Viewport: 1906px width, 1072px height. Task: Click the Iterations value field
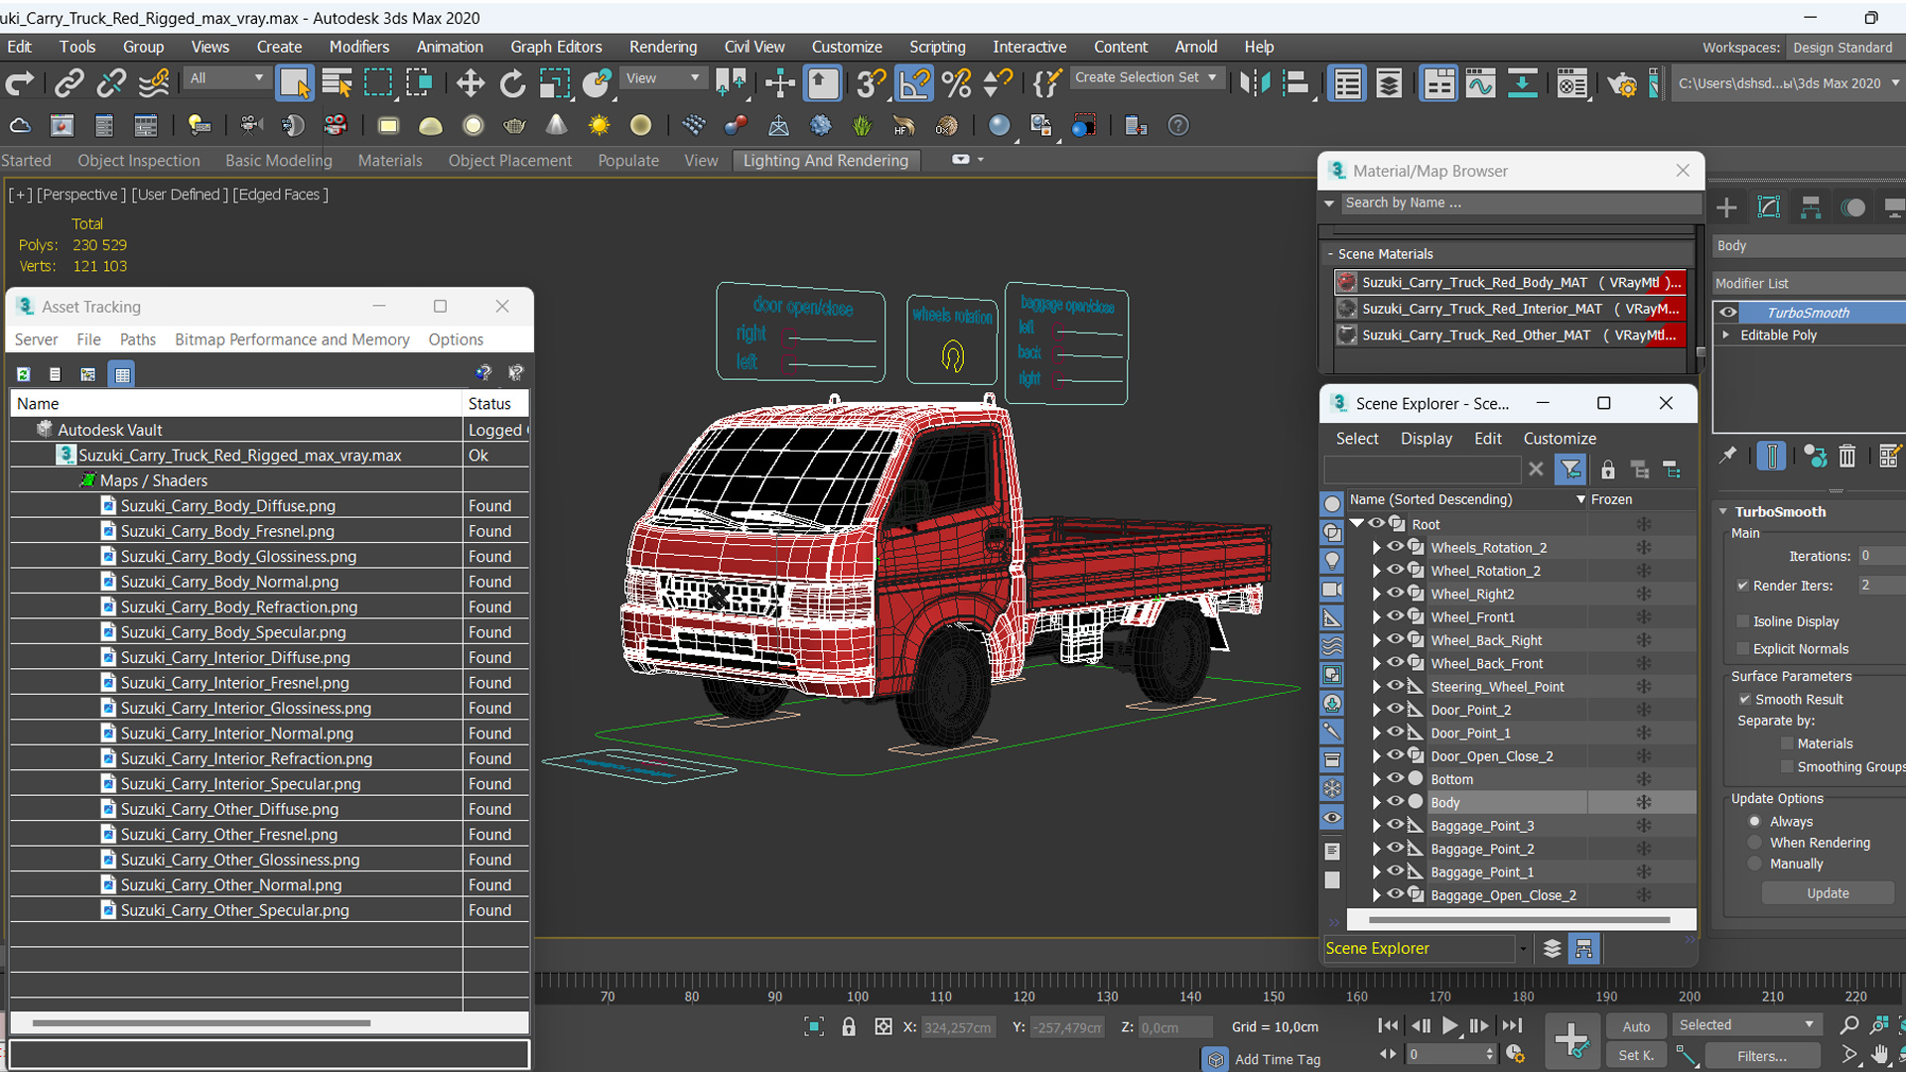[x=1882, y=556]
